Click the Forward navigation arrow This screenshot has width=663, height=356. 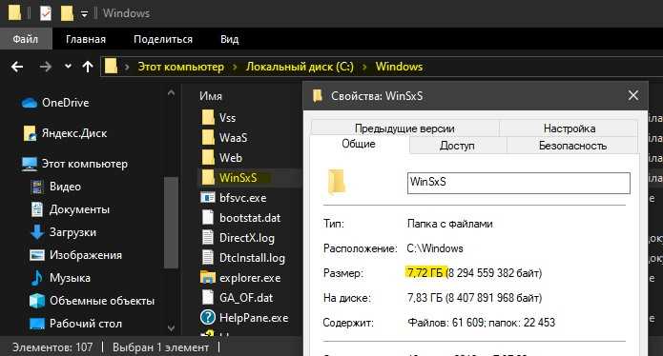pyautogui.click(x=46, y=67)
